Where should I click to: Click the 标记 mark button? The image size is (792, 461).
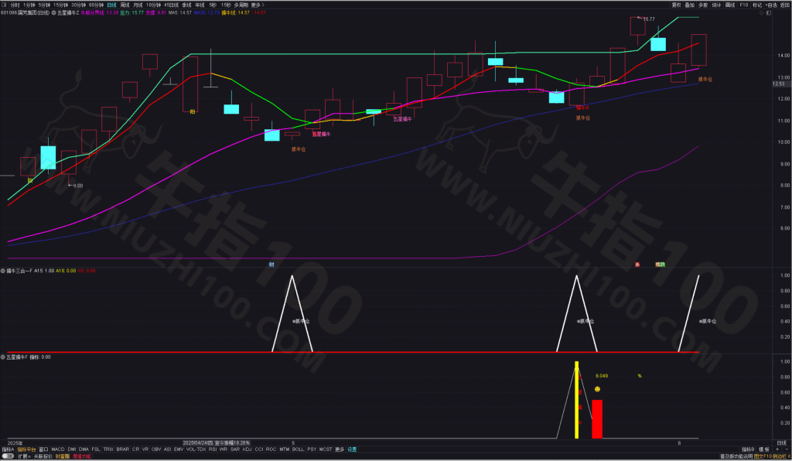(757, 5)
